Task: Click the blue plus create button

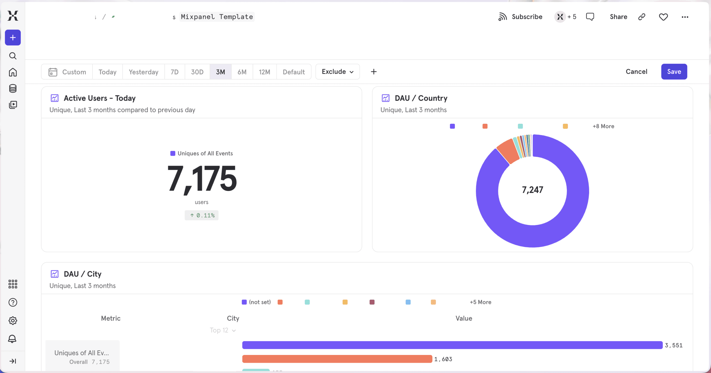Action: 13,37
